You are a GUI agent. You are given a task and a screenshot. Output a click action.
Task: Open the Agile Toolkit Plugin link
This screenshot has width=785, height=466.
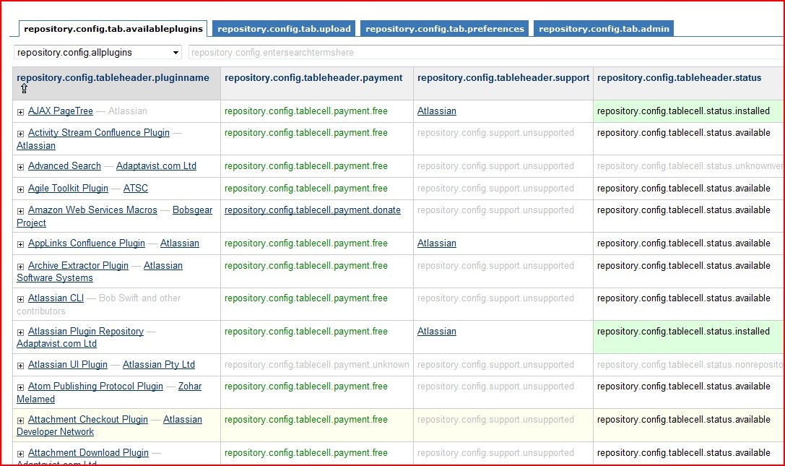(68, 188)
